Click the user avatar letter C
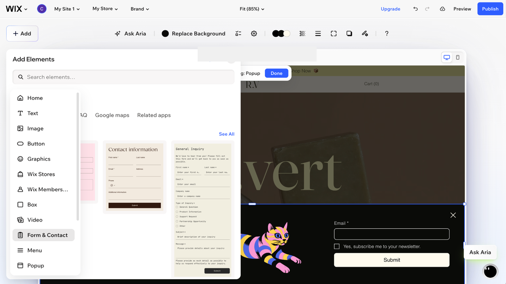The image size is (506, 284). coord(42,9)
